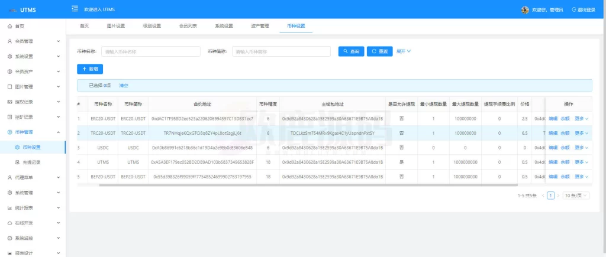Image resolution: width=606 pixels, height=257 pixels.
Task: Click the home icon beside 首页 in sidebar
Action: click(x=9, y=26)
